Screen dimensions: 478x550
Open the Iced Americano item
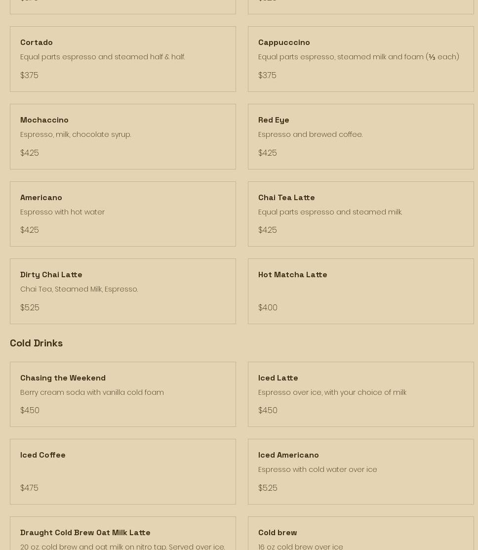[x=288, y=455]
